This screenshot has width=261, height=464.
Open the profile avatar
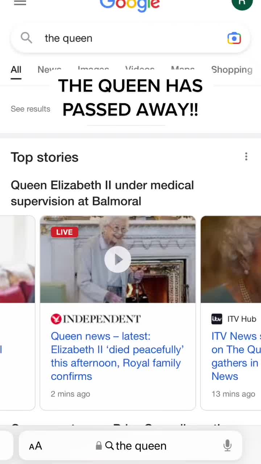click(x=242, y=3)
